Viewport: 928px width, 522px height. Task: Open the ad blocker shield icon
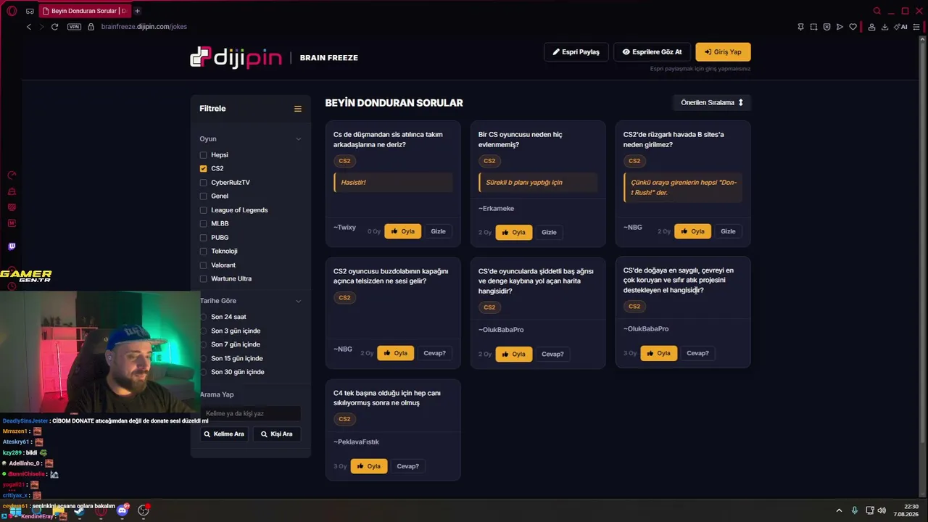(826, 27)
